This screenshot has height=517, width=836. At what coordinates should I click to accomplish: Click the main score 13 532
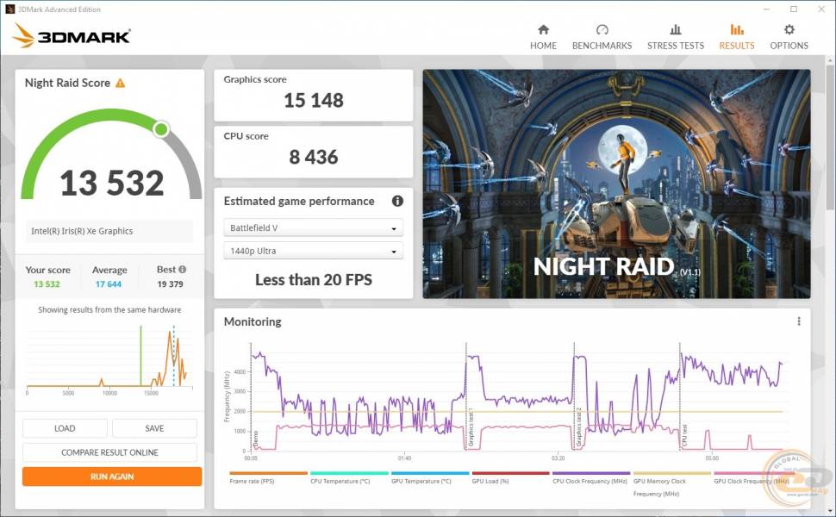[112, 183]
